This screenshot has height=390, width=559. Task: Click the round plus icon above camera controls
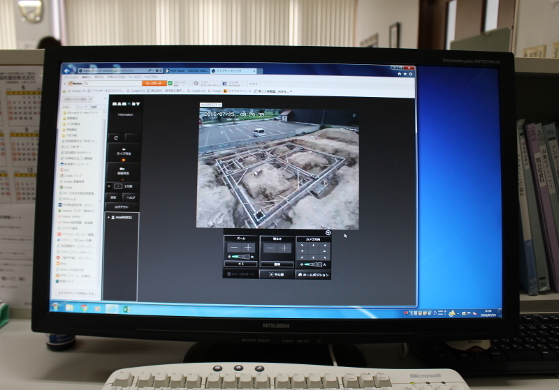pyautogui.click(x=328, y=233)
